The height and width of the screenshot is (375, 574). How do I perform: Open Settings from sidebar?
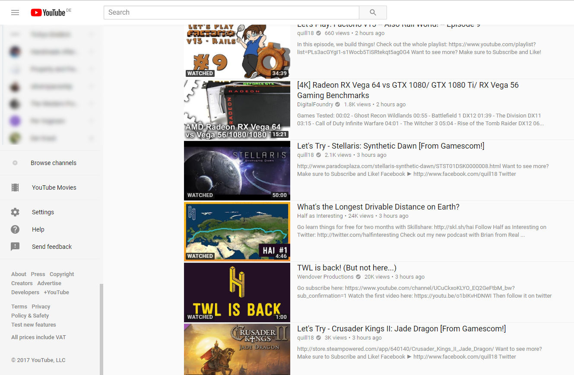[43, 212]
